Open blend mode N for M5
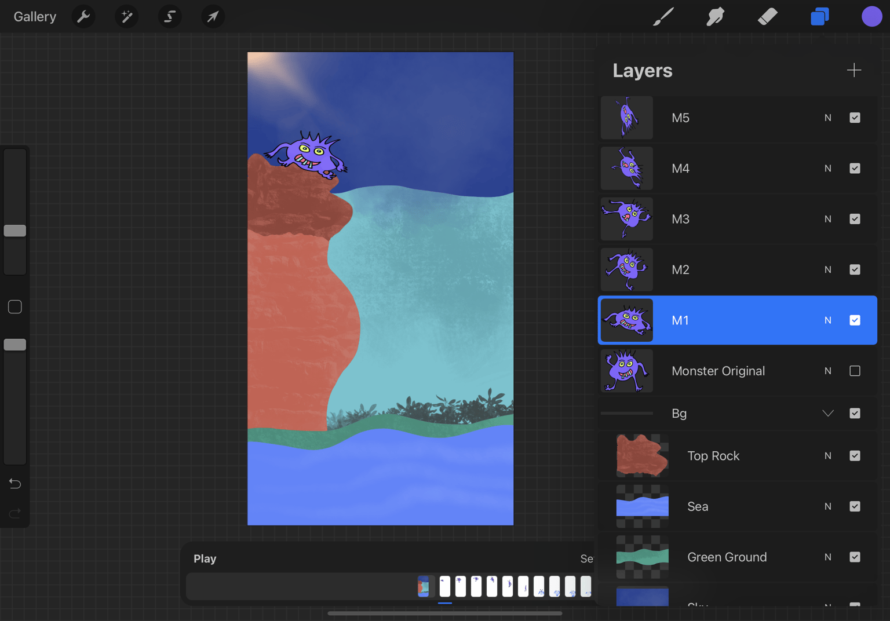This screenshot has width=890, height=621. (x=828, y=118)
